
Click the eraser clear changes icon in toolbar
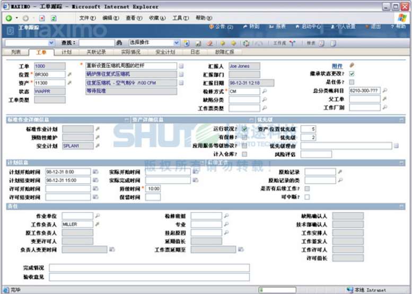[209, 43]
